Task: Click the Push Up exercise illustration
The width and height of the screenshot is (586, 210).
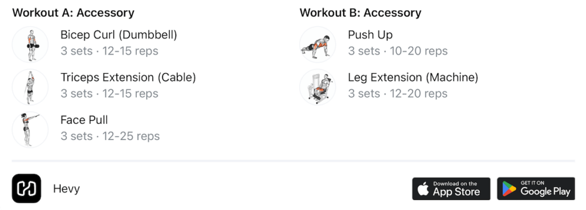Action: click(x=318, y=45)
